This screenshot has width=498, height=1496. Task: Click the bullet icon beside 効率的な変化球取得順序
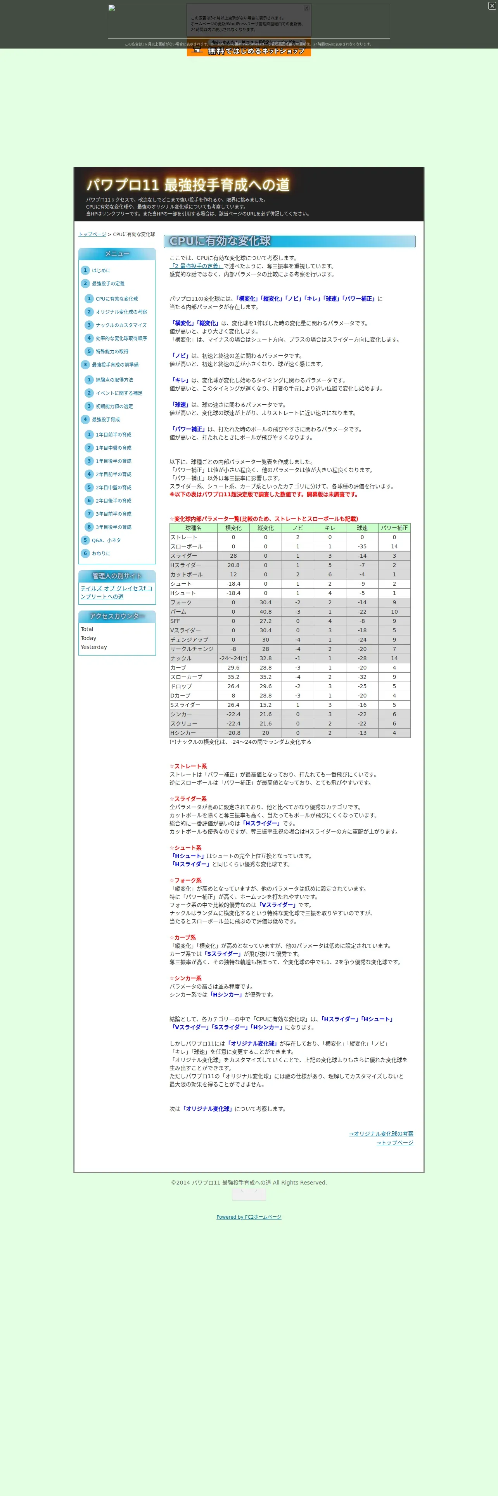(89, 338)
